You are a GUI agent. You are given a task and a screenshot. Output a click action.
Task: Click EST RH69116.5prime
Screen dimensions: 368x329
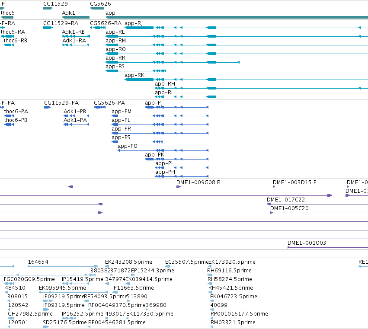click(x=229, y=271)
